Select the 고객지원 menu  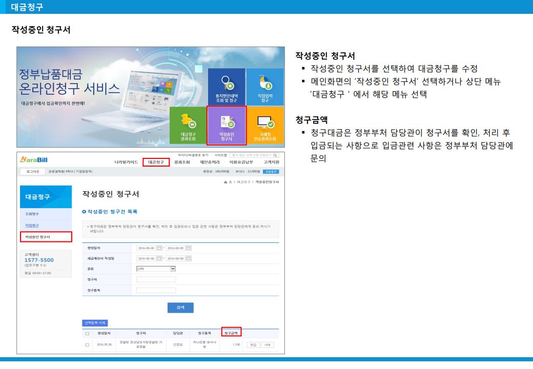coord(271,162)
